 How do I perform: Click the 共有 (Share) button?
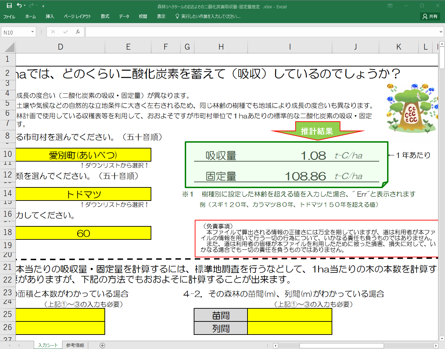[429, 16]
